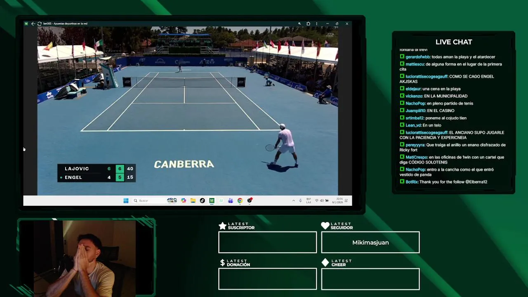The width and height of the screenshot is (528, 297).
Task: Open TikTok from the taskbar
Action: click(x=202, y=200)
